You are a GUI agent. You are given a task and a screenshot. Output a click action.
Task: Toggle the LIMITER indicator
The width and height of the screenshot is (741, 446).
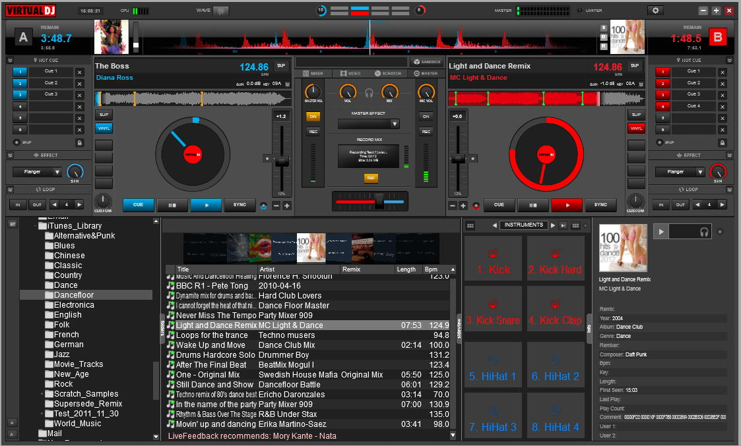[580, 11]
